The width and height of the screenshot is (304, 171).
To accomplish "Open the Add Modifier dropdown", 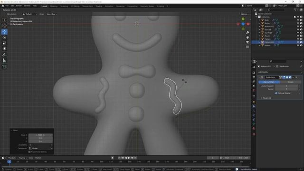I will tap(280, 72).
